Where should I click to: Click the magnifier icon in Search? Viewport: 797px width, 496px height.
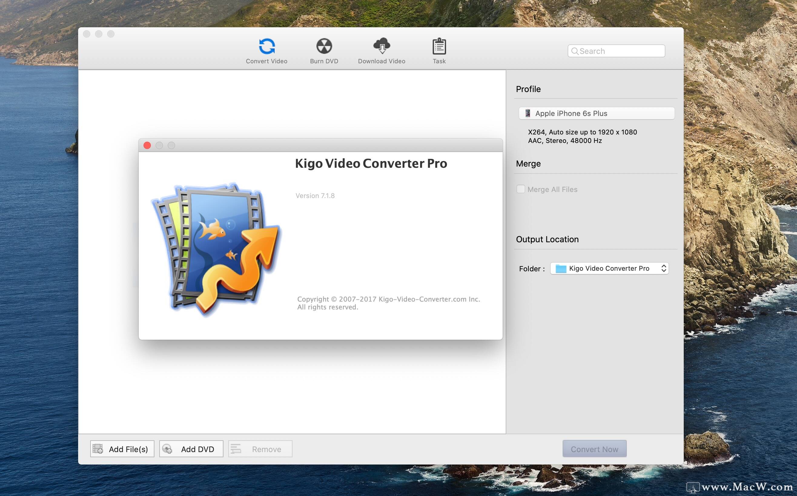[x=575, y=51]
